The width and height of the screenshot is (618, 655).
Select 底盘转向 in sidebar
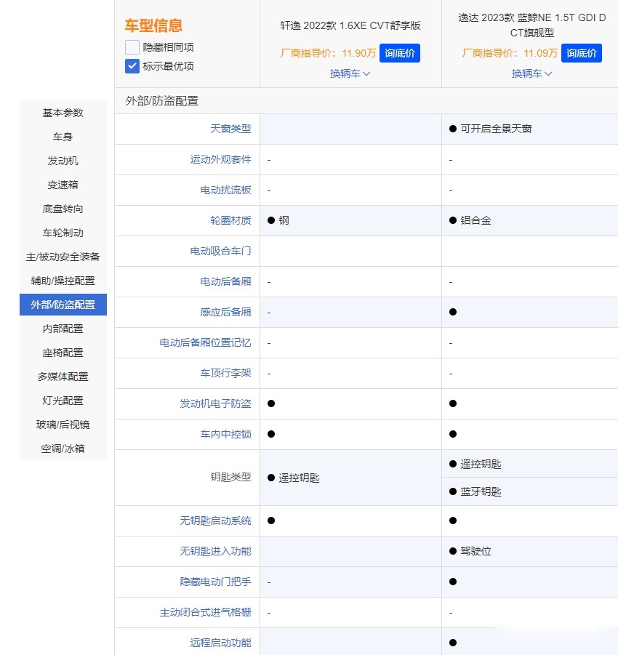click(x=63, y=209)
